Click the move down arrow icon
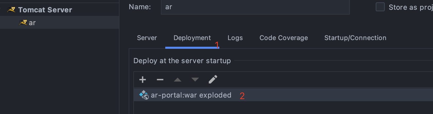The height and width of the screenshot is (114, 433). pos(195,80)
